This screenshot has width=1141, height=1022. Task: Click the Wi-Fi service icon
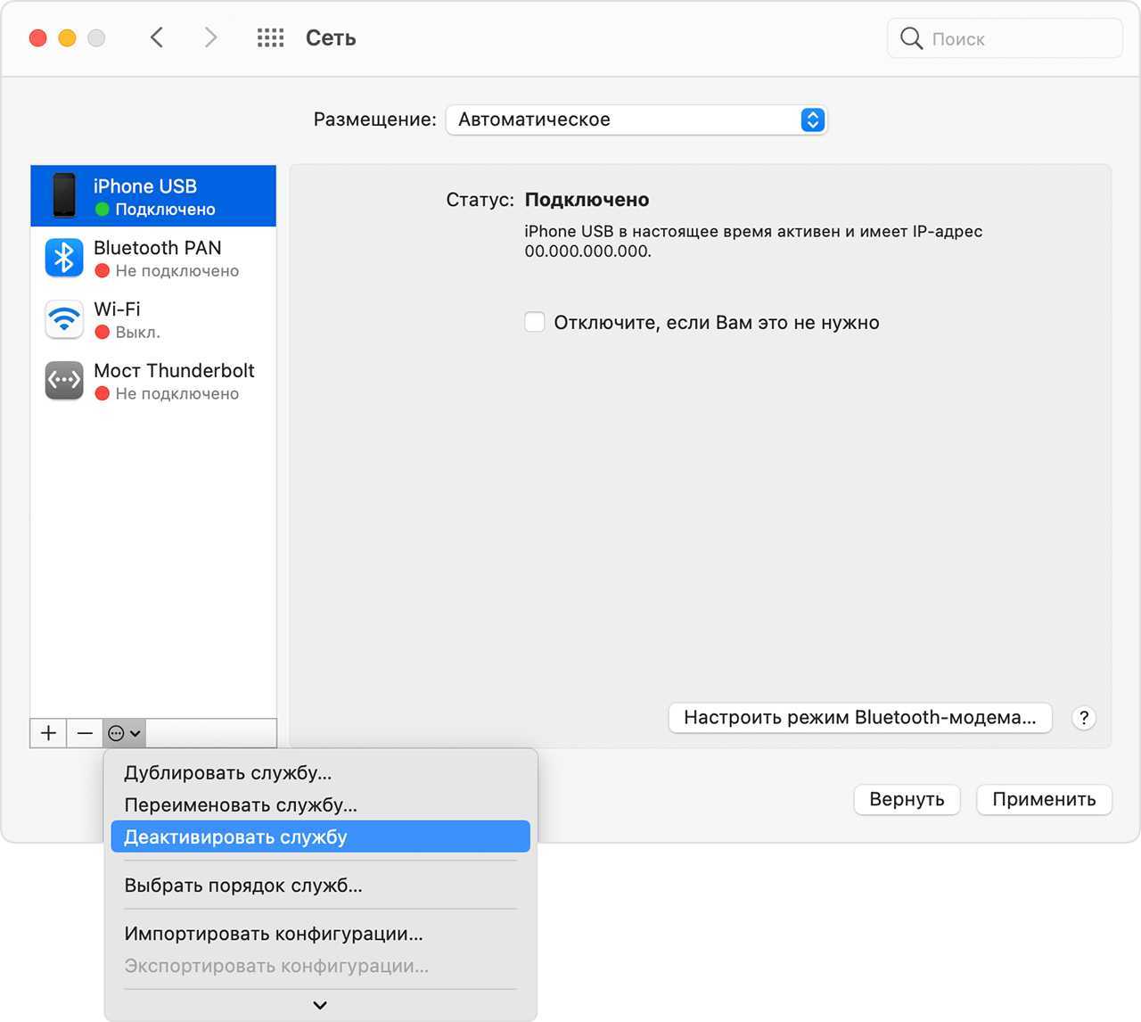[64, 319]
